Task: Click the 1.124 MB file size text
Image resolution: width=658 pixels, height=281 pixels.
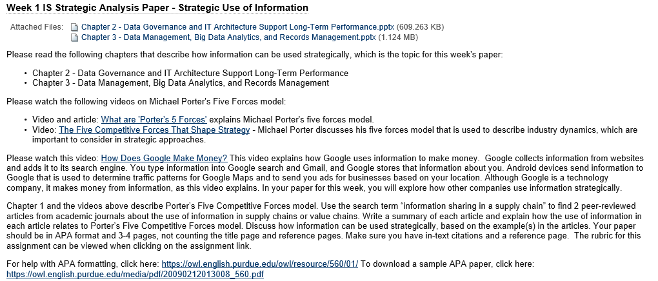Action: [398, 37]
